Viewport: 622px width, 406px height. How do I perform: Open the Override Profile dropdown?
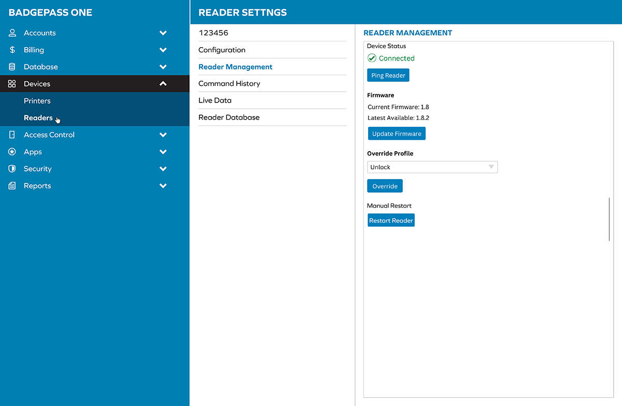pos(432,167)
